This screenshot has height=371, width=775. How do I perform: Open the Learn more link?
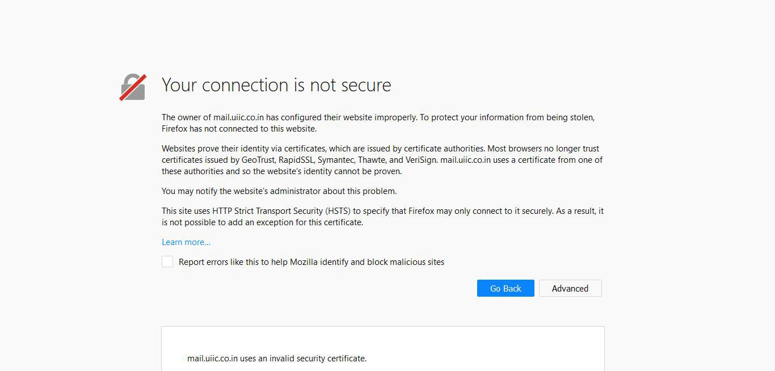tap(186, 242)
